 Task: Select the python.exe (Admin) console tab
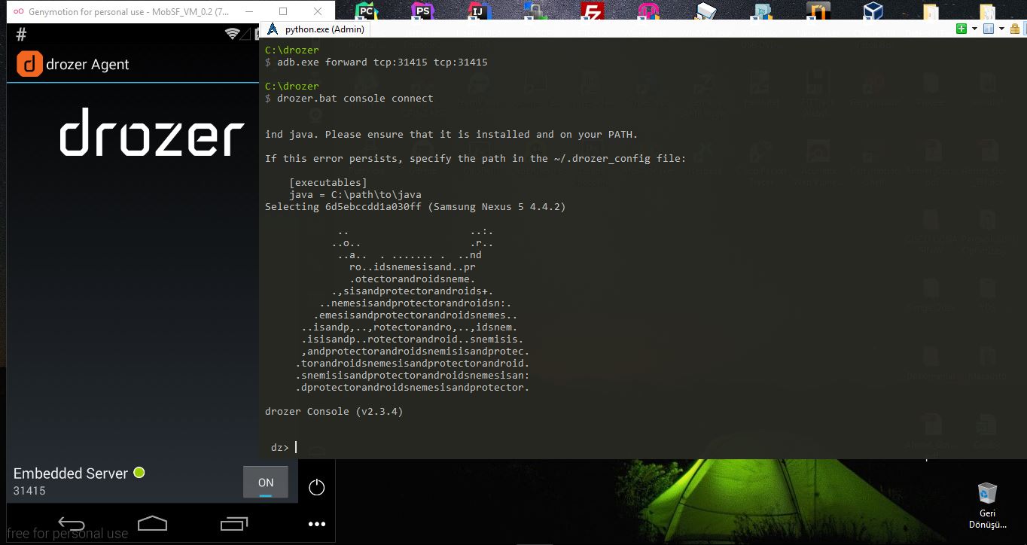325,29
